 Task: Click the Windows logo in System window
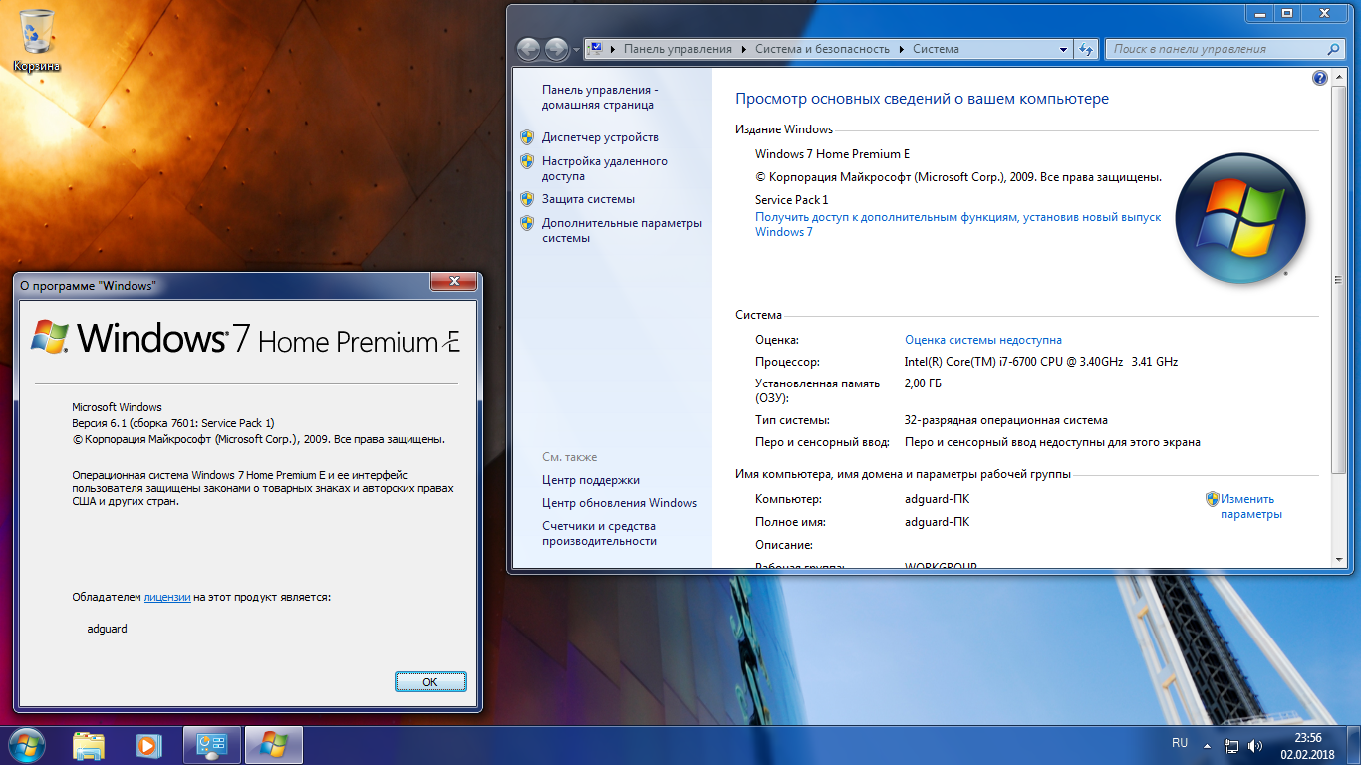(1239, 218)
